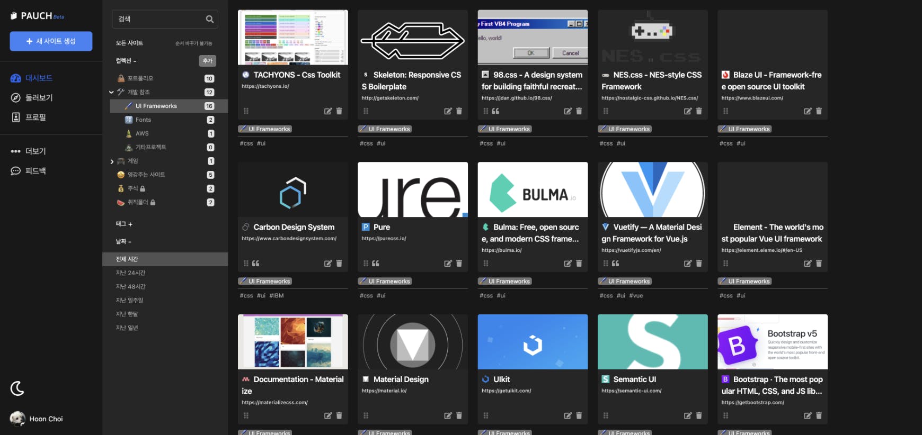The image size is (922, 435).
Task: Edit the Semantic UI card
Action: [688, 416]
